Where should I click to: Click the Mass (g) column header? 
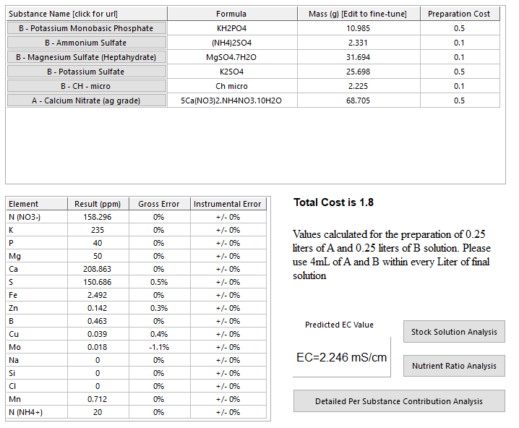pos(359,14)
